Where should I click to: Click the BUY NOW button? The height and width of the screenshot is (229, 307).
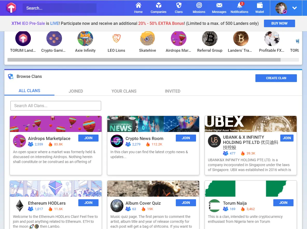tap(280, 24)
